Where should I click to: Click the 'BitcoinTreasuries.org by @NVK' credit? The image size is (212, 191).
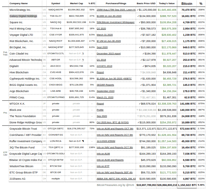click(116, 185)
